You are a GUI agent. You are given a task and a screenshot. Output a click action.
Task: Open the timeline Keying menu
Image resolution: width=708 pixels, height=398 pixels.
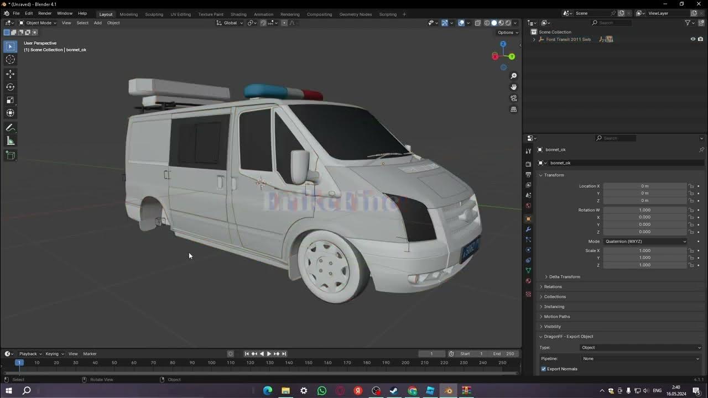click(x=54, y=354)
